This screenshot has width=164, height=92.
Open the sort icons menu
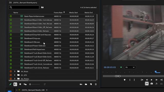click(45, 84)
